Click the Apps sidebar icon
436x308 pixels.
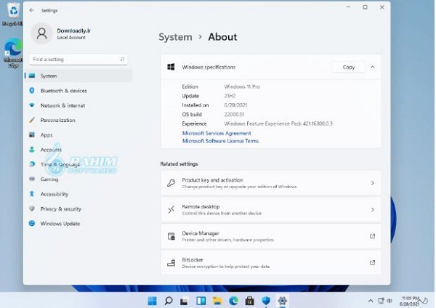click(x=32, y=135)
